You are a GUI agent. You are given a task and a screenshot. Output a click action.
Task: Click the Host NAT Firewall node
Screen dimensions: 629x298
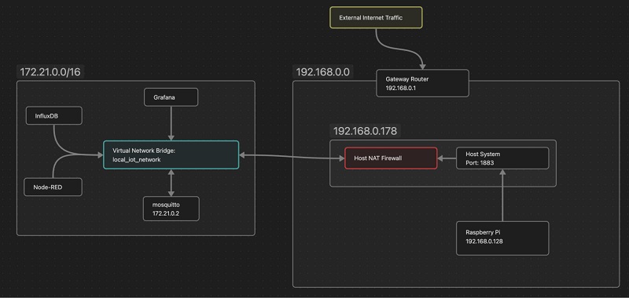[391, 158]
